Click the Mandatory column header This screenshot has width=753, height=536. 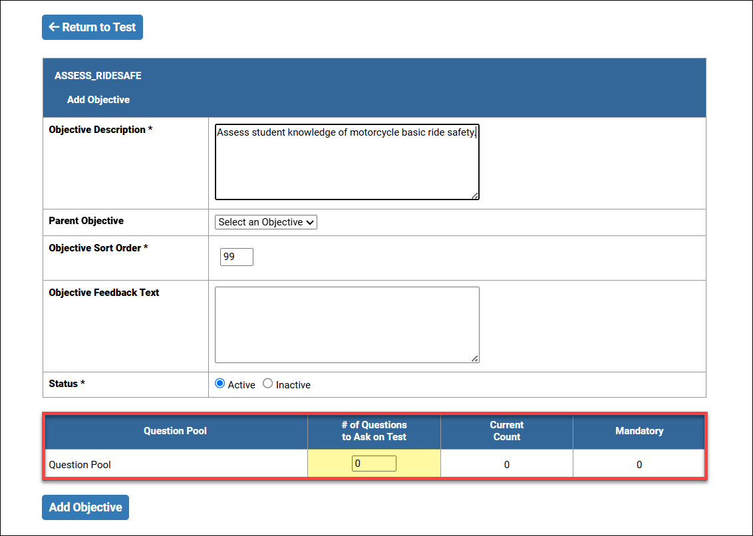point(639,431)
